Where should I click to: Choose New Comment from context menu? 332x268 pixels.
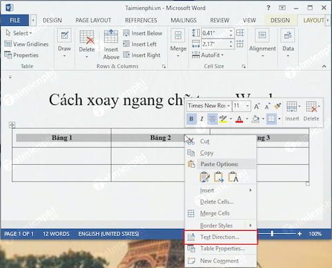coord(220,261)
